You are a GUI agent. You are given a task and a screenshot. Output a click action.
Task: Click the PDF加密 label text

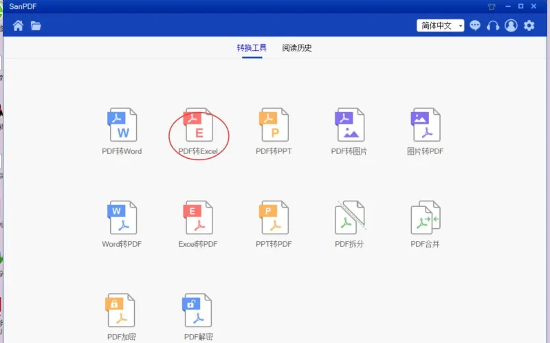122,337
